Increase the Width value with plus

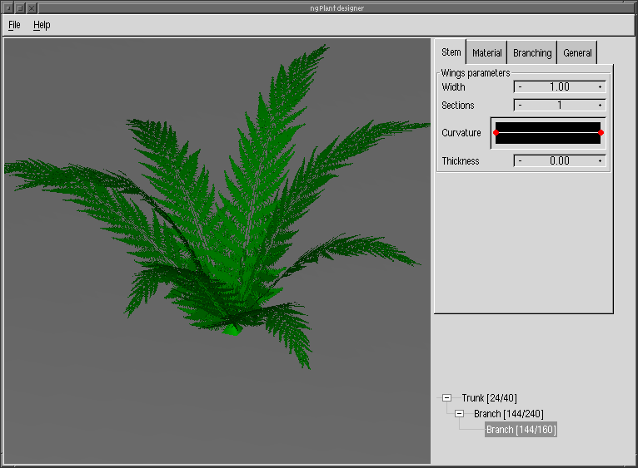click(600, 87)
